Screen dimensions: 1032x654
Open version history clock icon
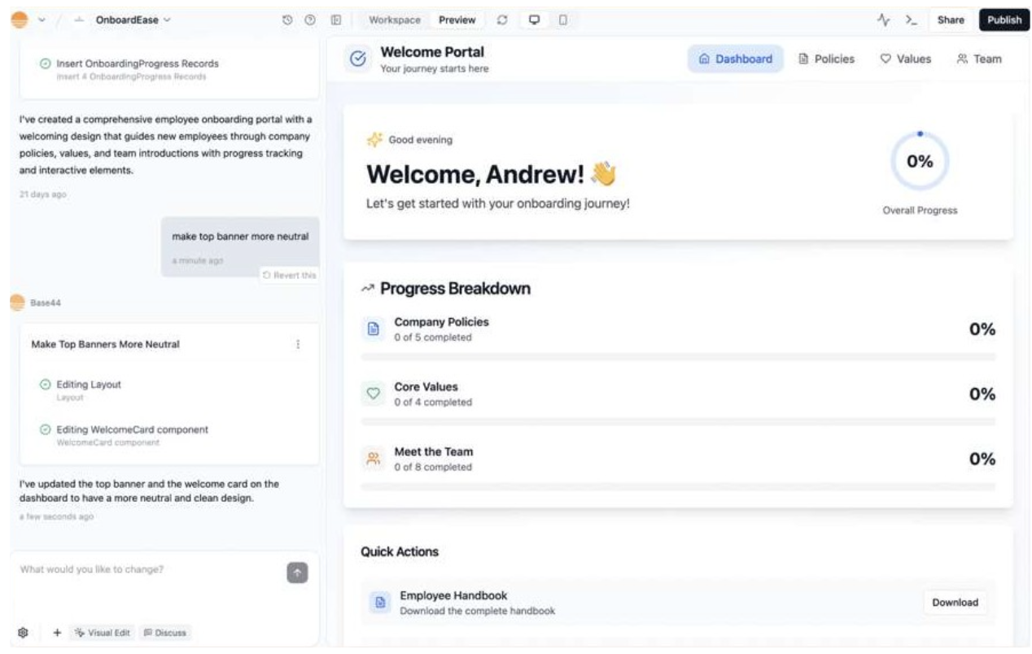point(287,20)
